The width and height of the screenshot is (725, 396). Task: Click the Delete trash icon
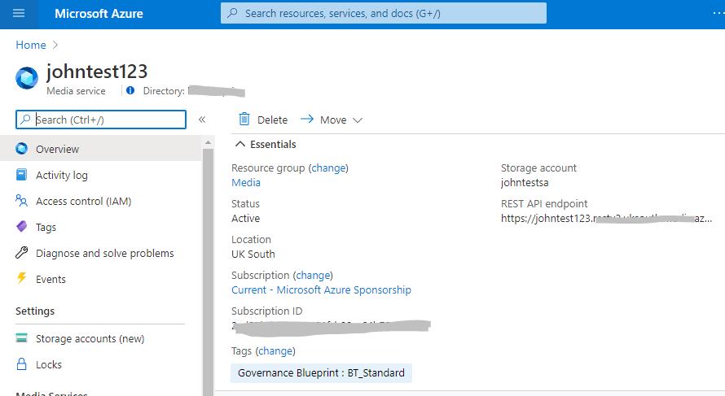(244, 120)
